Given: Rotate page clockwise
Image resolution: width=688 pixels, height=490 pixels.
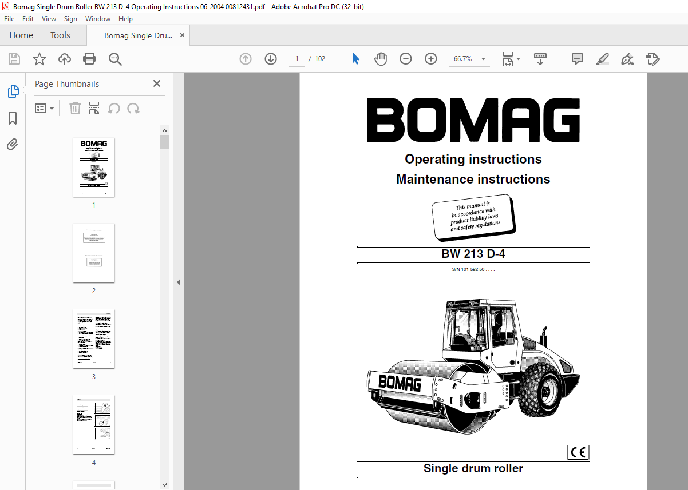Looking at the screenshot, I should coord(133,108).
